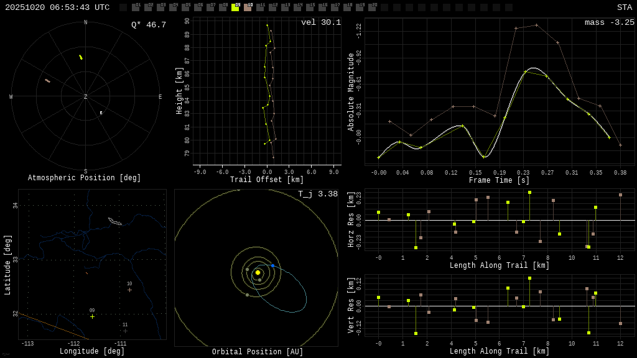Click the Q* 46.7 convergence angle value
The height and width of the screenshot is (358, 637).
pos(148,25)
